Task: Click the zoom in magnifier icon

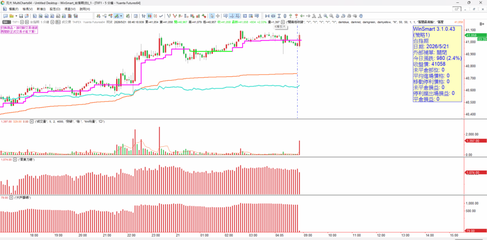Action: click(x=325, y=16)
